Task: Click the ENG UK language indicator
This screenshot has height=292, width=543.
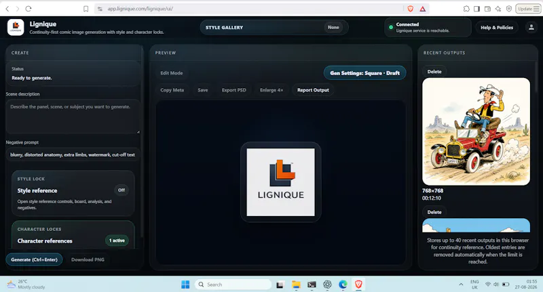Action: pyautogui.click(x=474, y=285)
